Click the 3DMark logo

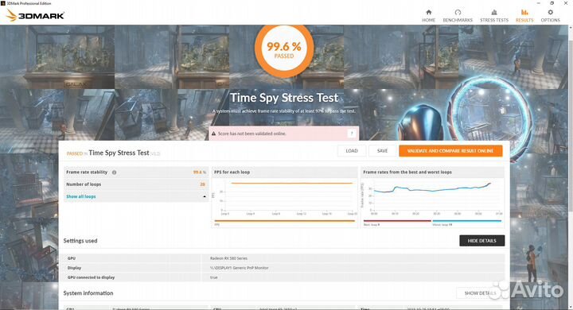click(35, 15)
